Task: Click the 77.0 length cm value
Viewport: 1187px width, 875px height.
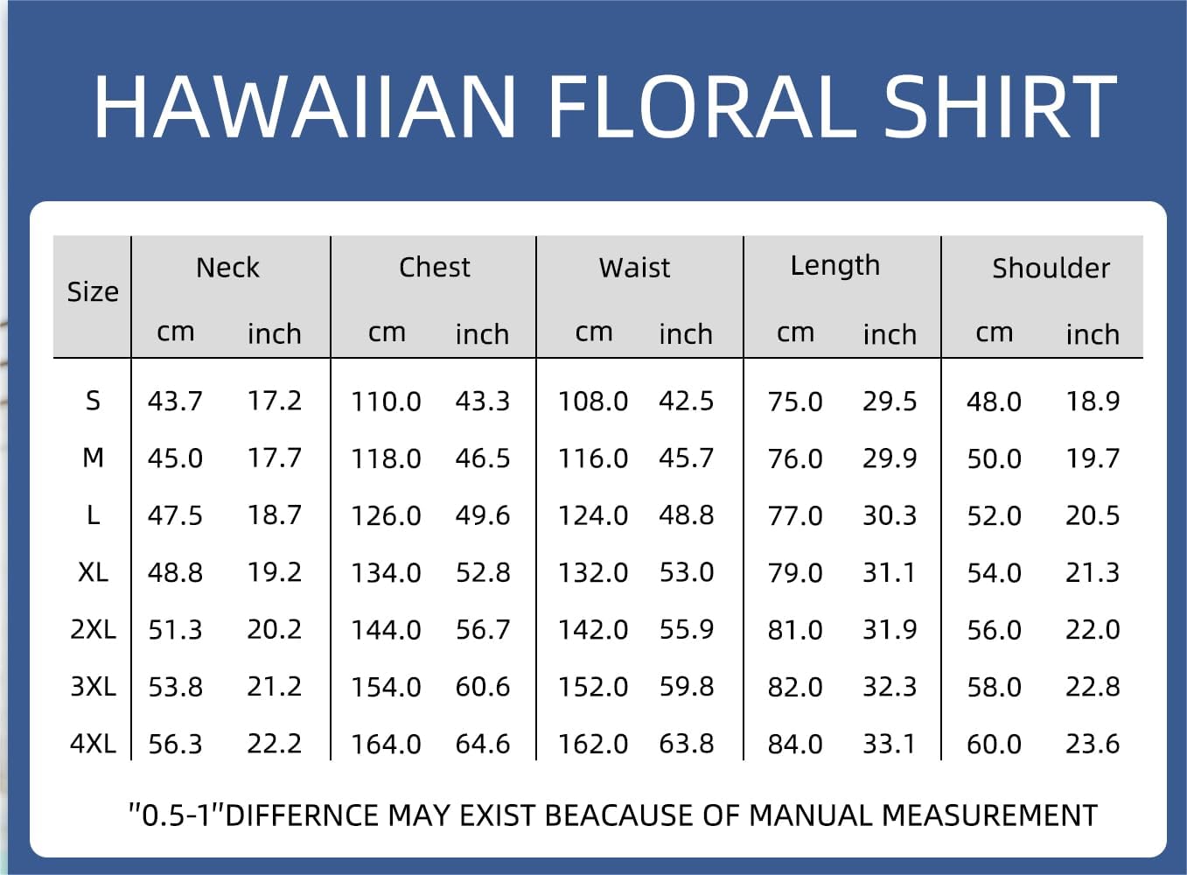Action: point(795,515)
